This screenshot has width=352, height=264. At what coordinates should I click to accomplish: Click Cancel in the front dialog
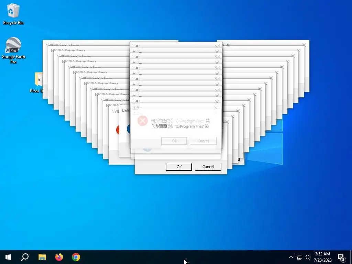pyautogui.click(x=208, y=167)
